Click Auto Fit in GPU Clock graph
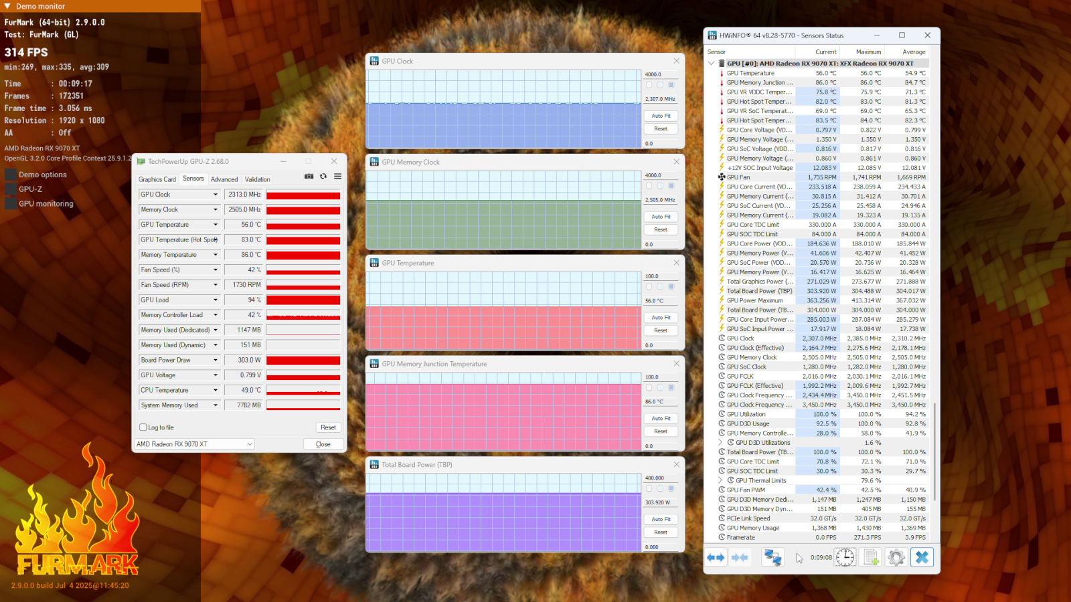 [x=661, y=116]
